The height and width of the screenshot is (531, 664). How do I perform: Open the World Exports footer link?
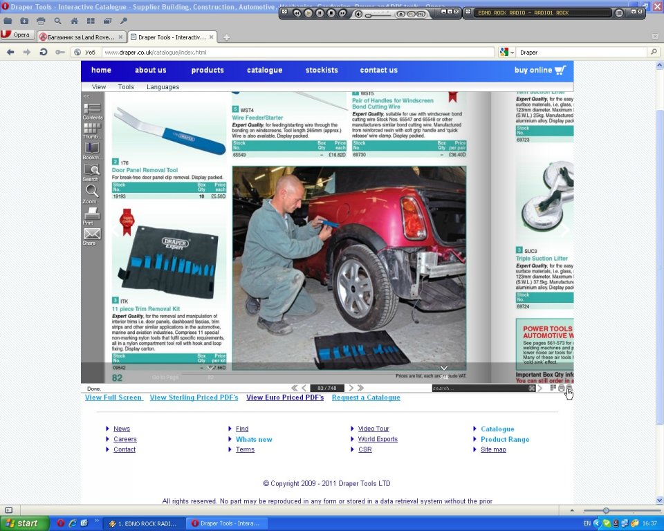click(378, 439)
